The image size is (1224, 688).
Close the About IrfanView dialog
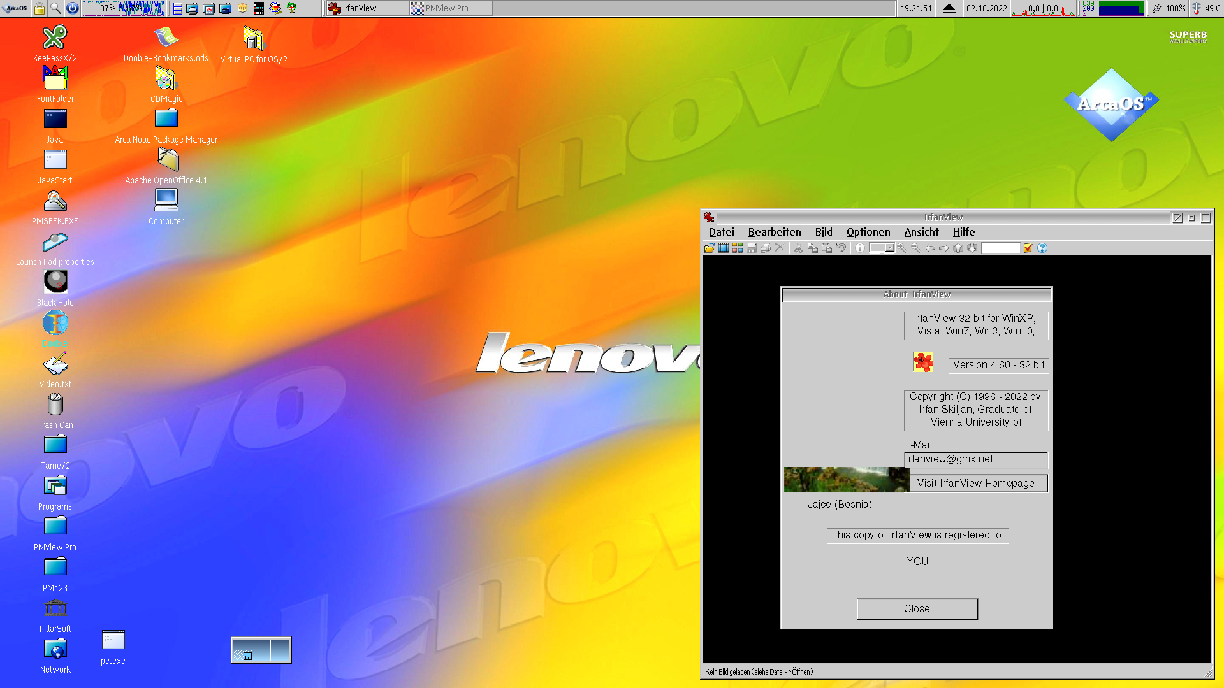pyautogui.click(x=917, y=609)
